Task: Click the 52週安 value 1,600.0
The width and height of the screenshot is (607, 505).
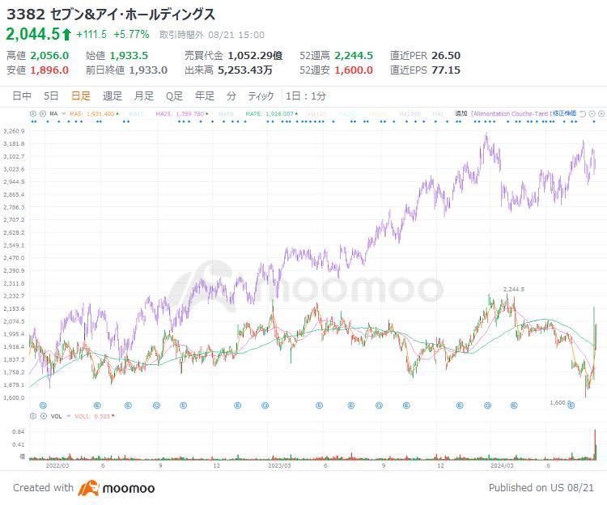Action: (x=354, y=70)
